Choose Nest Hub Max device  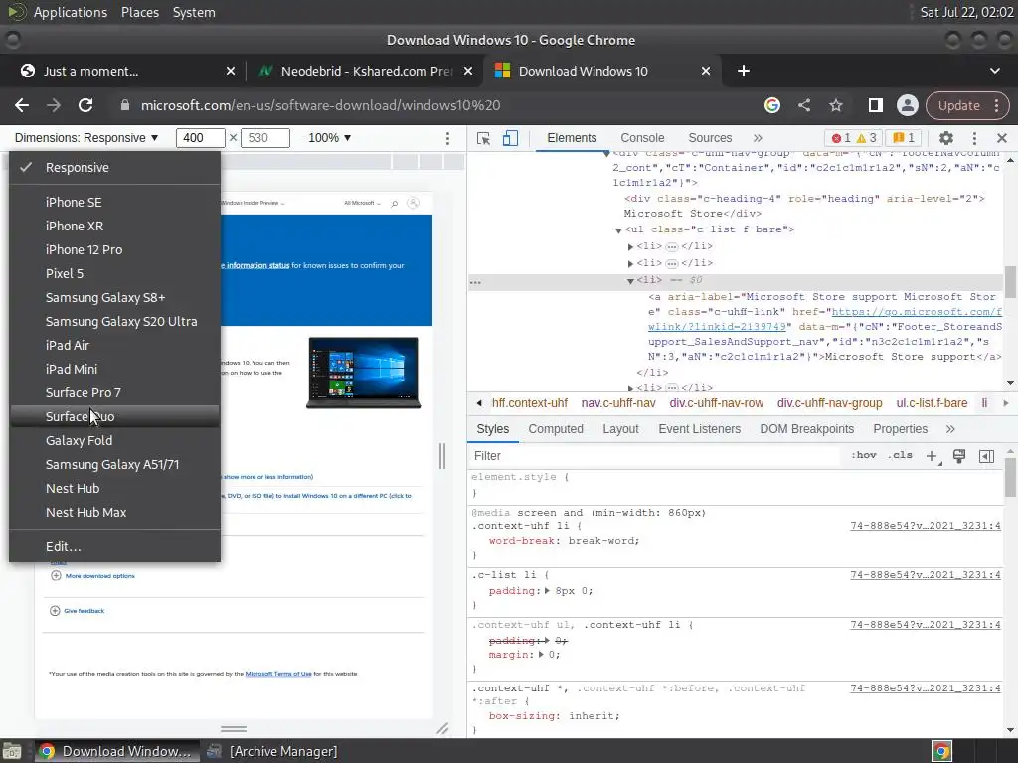point(115,512)
